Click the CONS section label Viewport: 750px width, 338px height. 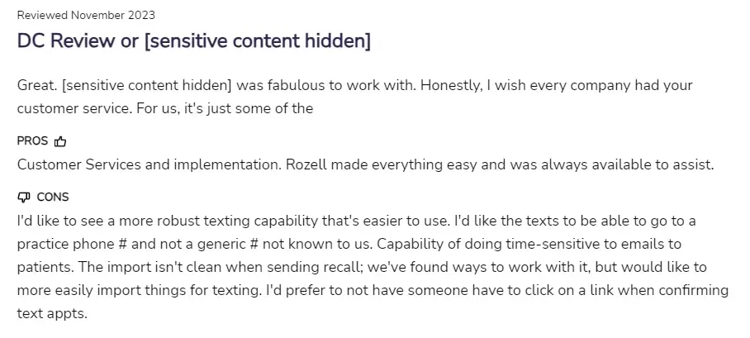(53, 198)
